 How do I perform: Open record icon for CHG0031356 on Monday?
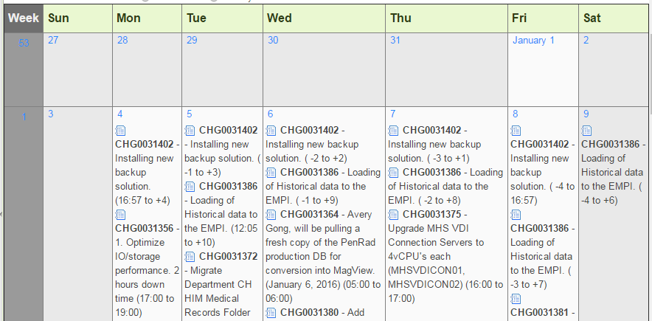[120, 215]
